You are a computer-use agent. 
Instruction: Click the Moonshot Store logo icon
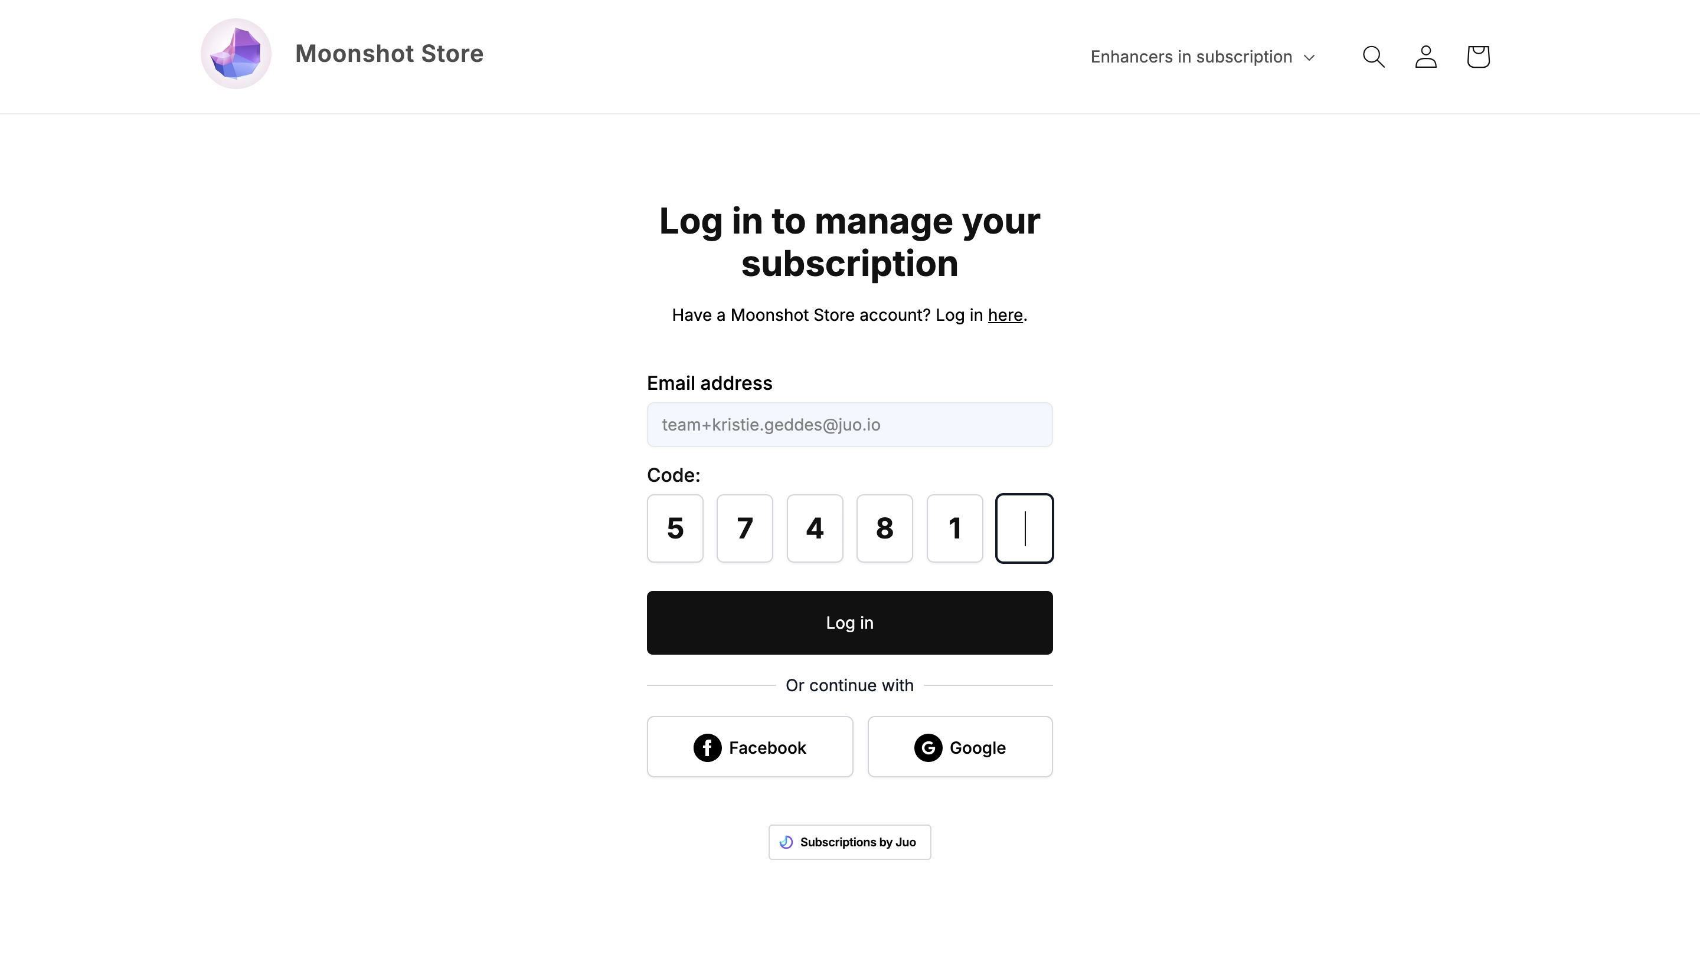(x=235, y=54)
